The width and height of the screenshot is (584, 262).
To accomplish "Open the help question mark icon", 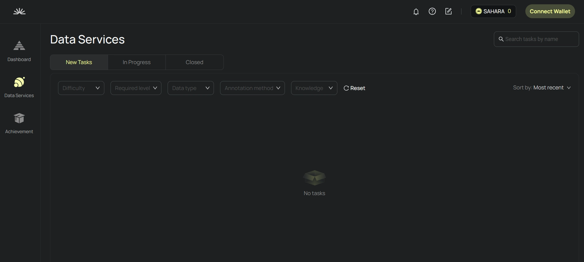I will [x=432, y=11].
